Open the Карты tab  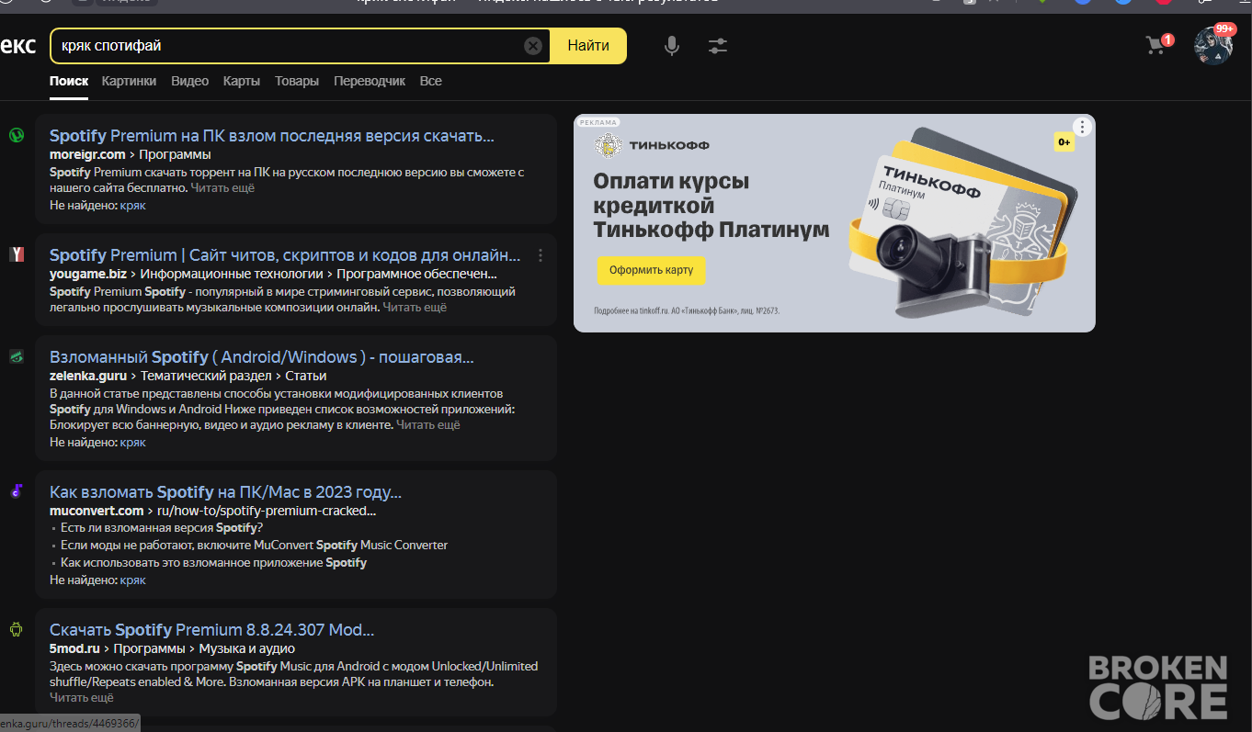[241, 81]
